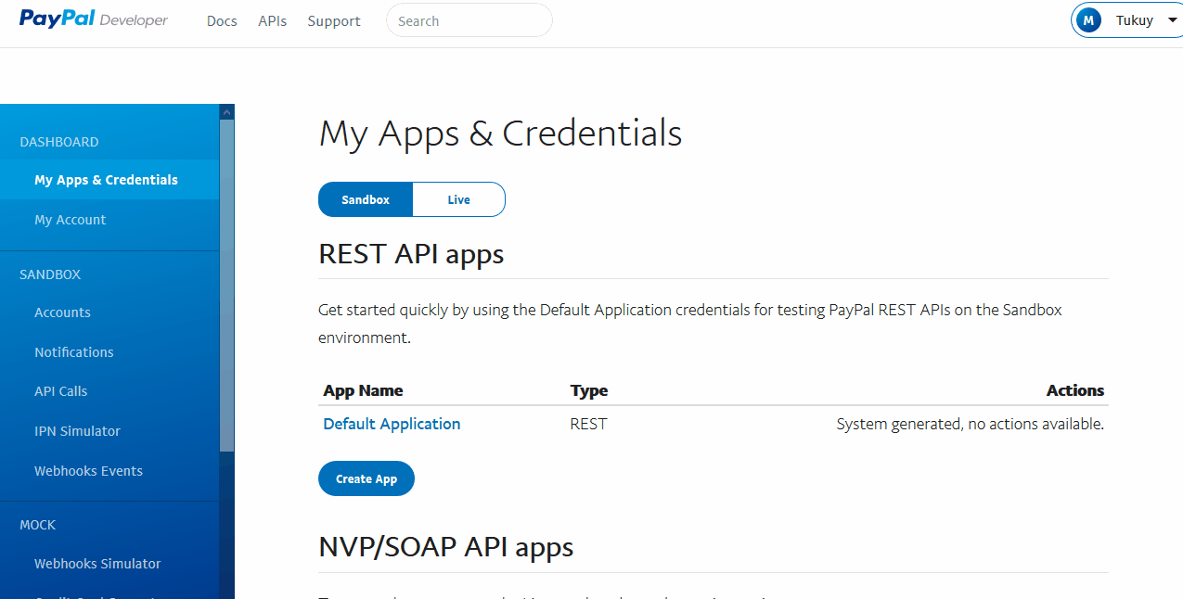Go to Sandbox Accounts
Viewport: 1183px width, 599px height.
[x=62, y=312]
